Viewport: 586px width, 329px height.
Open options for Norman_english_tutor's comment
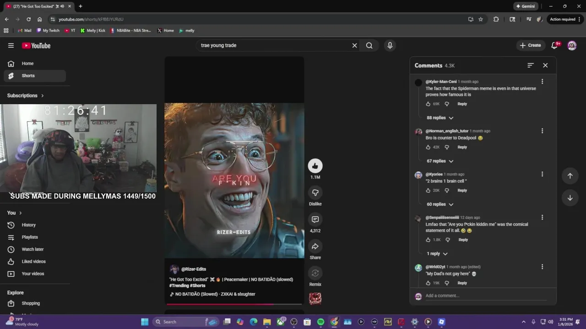click(542, 131)
